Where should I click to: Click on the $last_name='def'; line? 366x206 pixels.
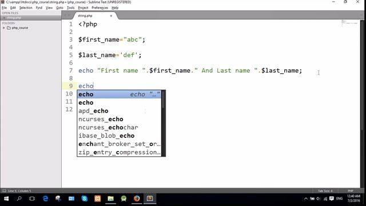[x=110, y=55]
